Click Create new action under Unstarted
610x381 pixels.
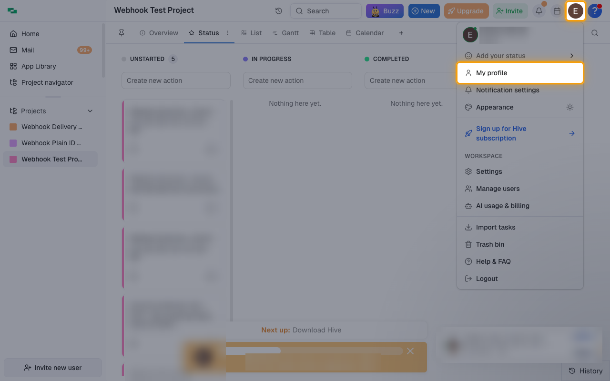[x=176, y=80]
